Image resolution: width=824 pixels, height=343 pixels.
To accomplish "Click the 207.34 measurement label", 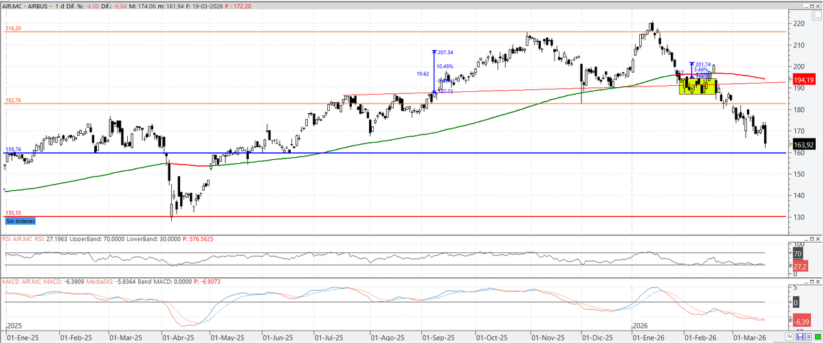I will click(x=444, y=52).
